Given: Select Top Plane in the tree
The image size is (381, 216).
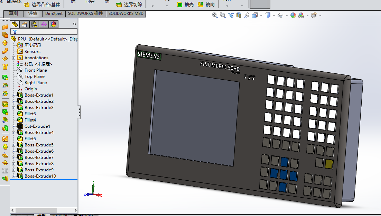Looking at the screenshot, I should pyautogui.click(x=35, y=76).
